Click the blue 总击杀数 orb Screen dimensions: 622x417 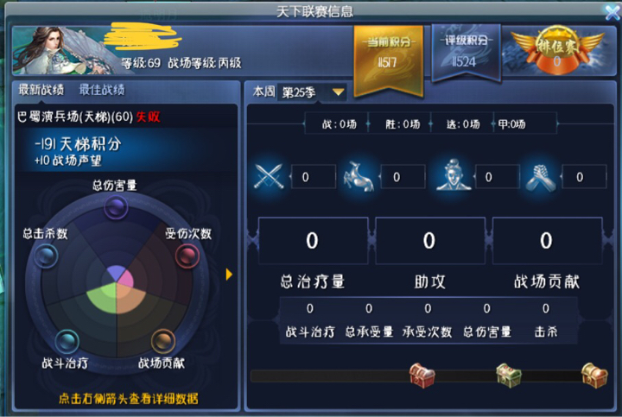tap(46, 256)
